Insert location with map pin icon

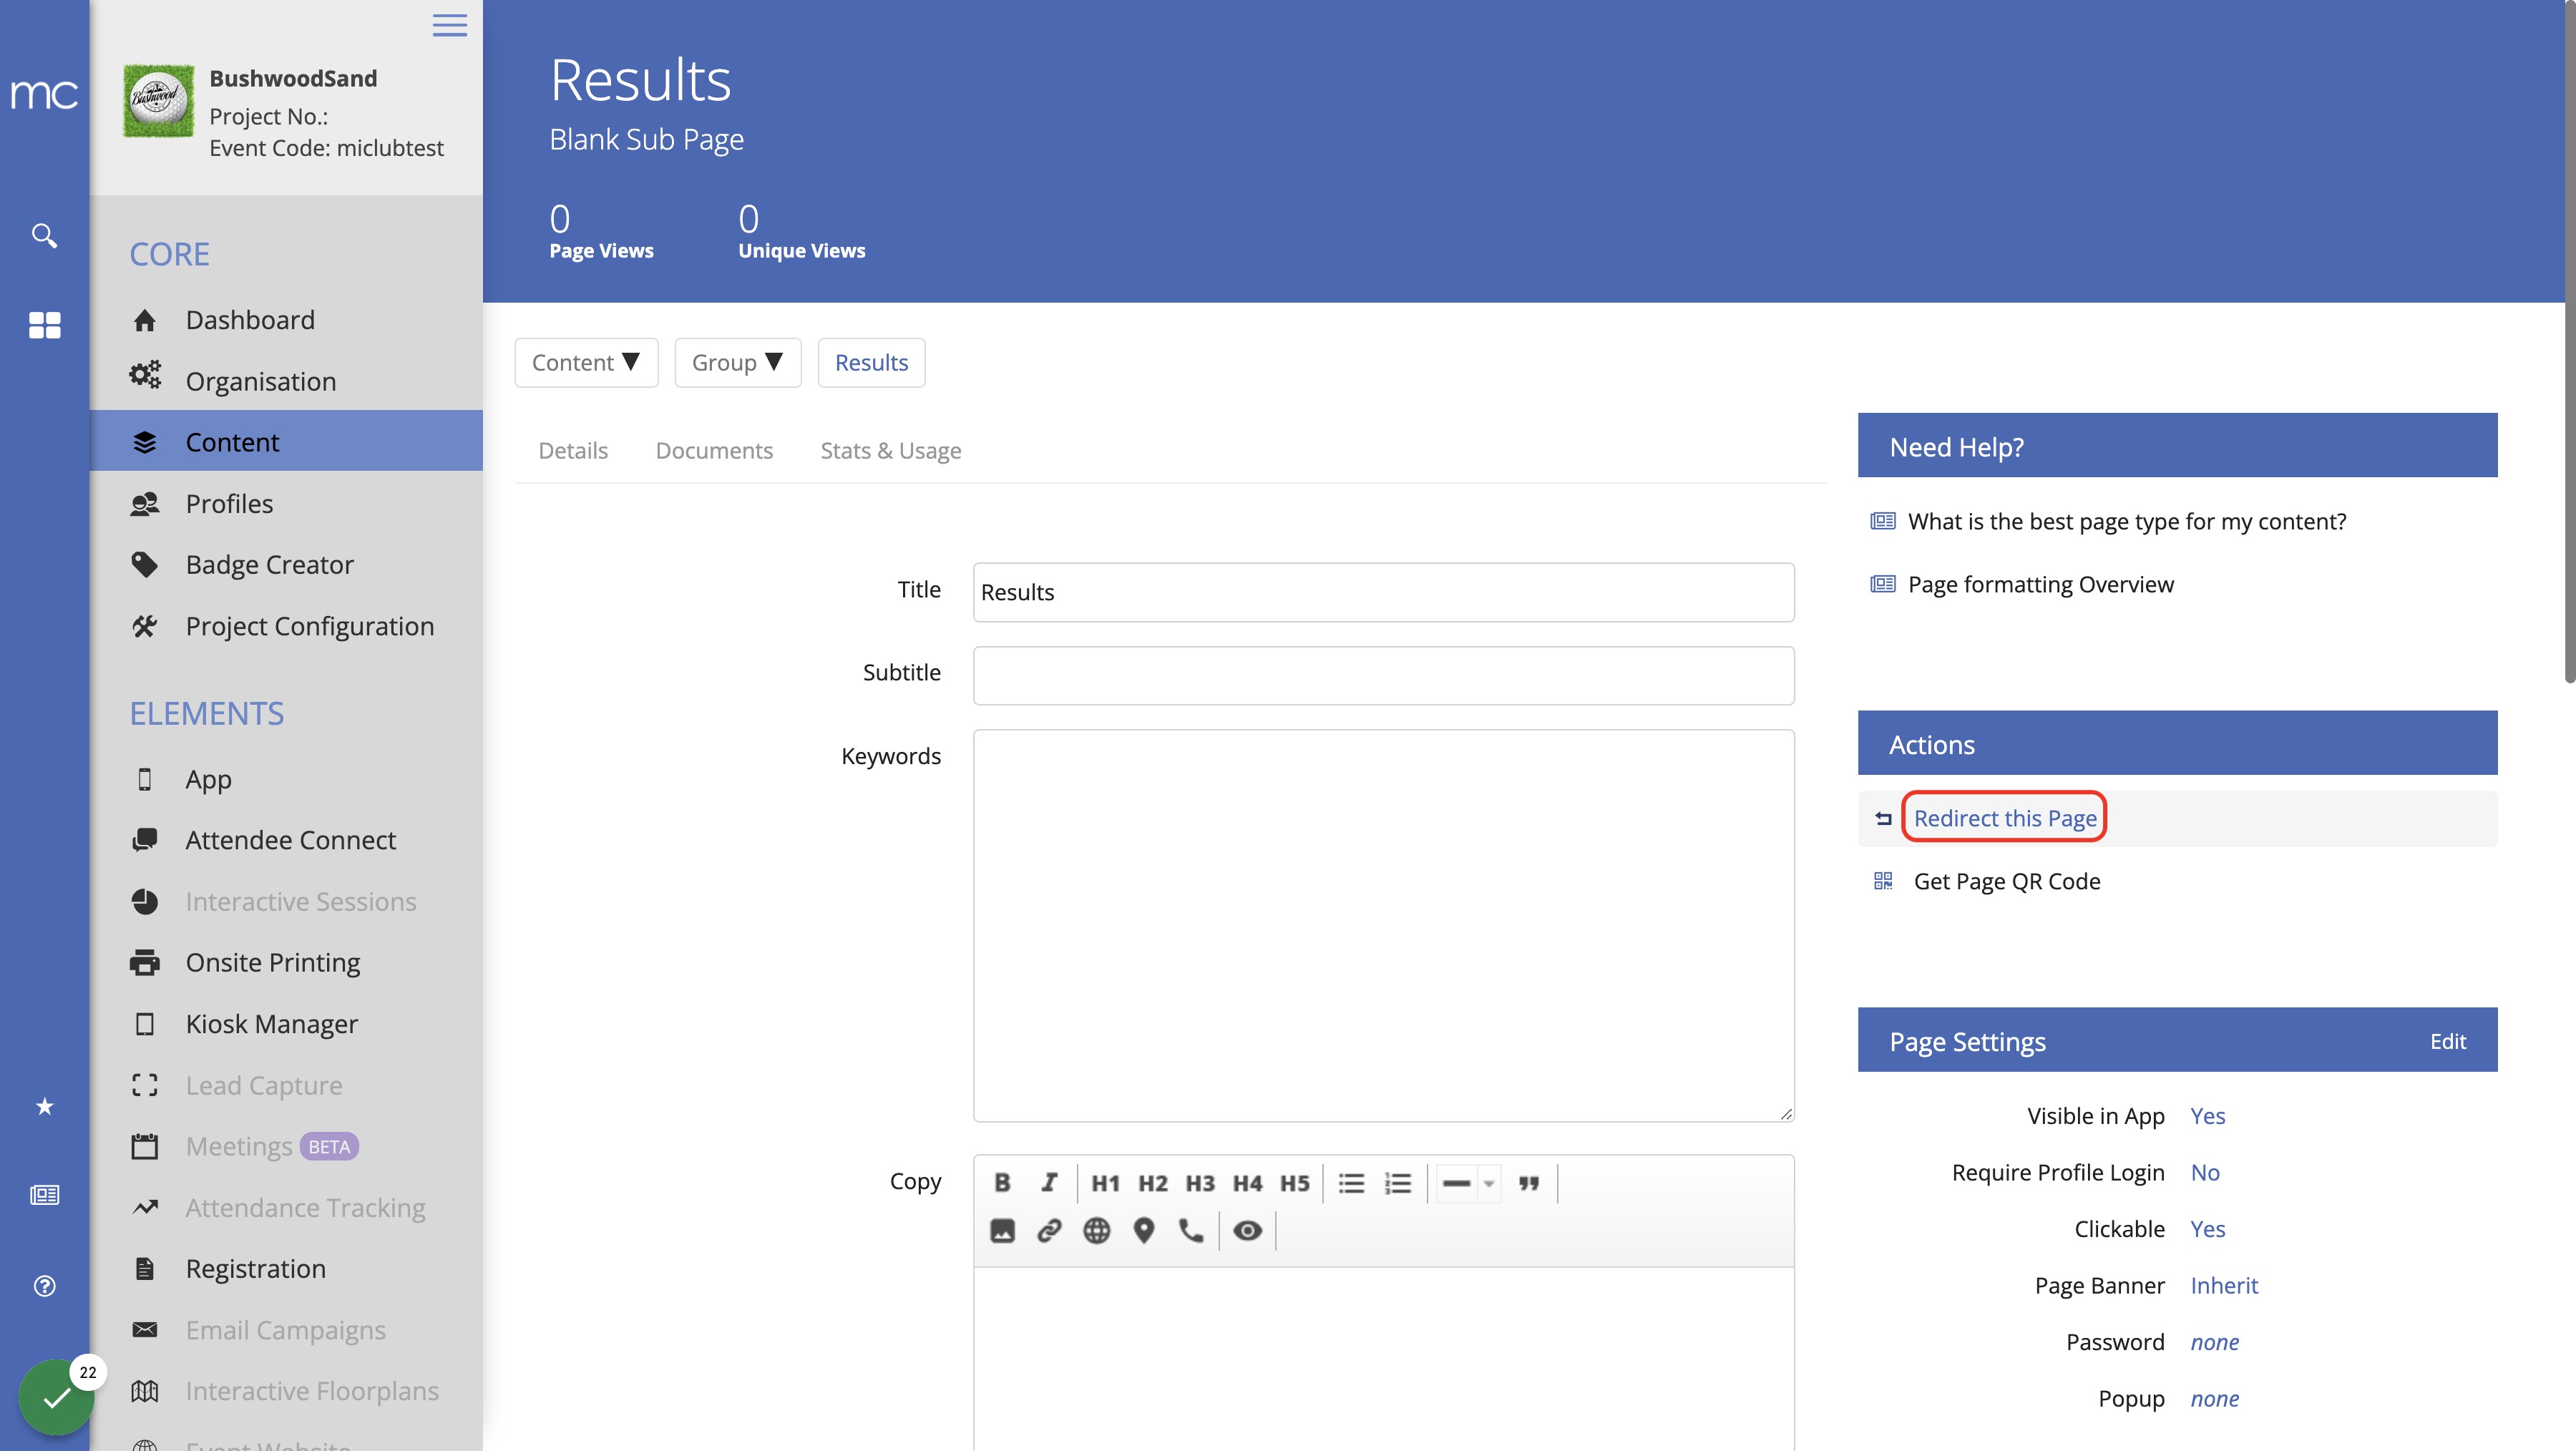click(1144, 1230)
